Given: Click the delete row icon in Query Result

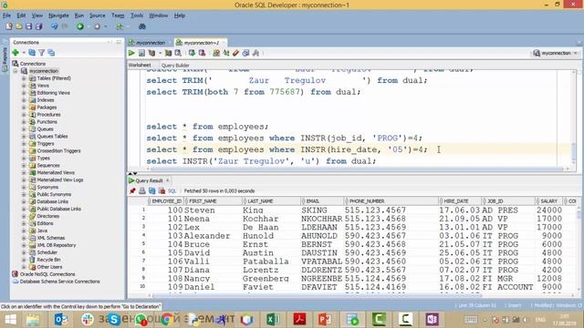Looking at the screenshot, I should (x=162, y=190).
